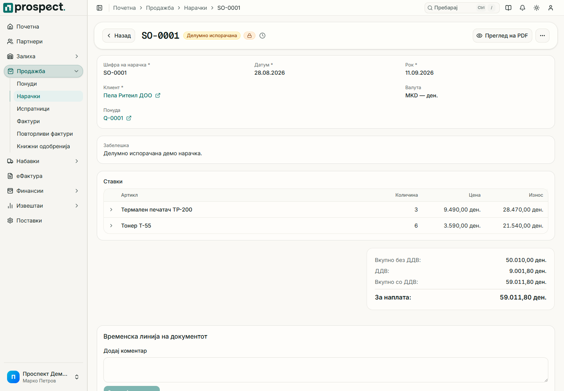Screen dimensions: 564x391
Task: Click the lock icon beside status badge
Action: (249, 36)
